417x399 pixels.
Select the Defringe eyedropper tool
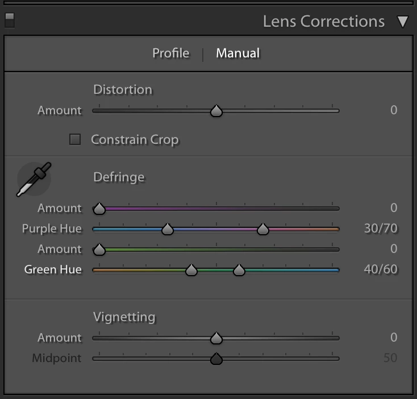click(34, 179)
